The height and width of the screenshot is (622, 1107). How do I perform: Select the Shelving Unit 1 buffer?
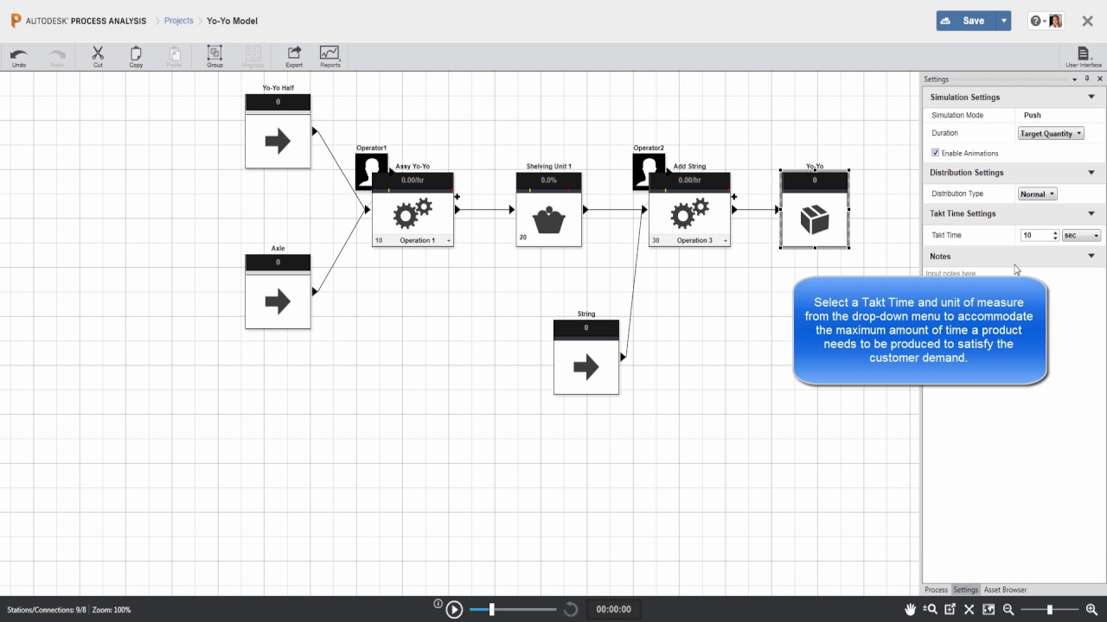coord(549,209)
